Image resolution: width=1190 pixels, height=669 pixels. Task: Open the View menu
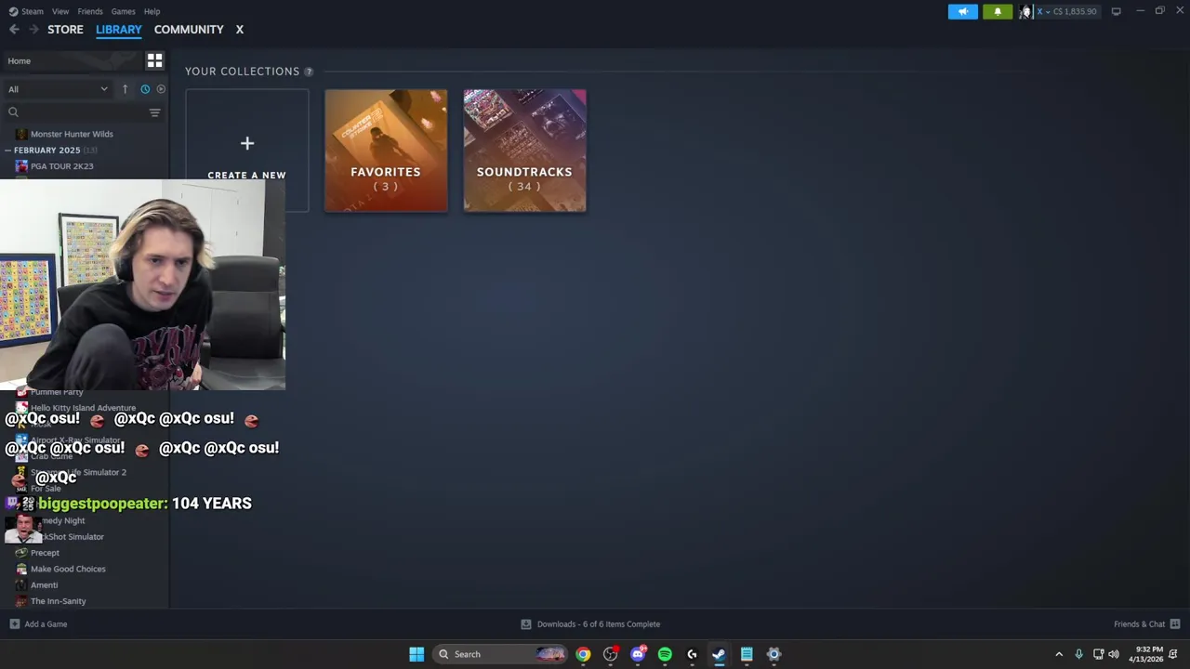click(x=60, y=11)
